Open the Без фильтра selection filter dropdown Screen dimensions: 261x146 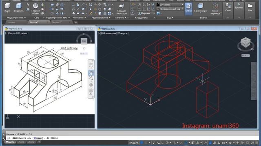[200, 8]
